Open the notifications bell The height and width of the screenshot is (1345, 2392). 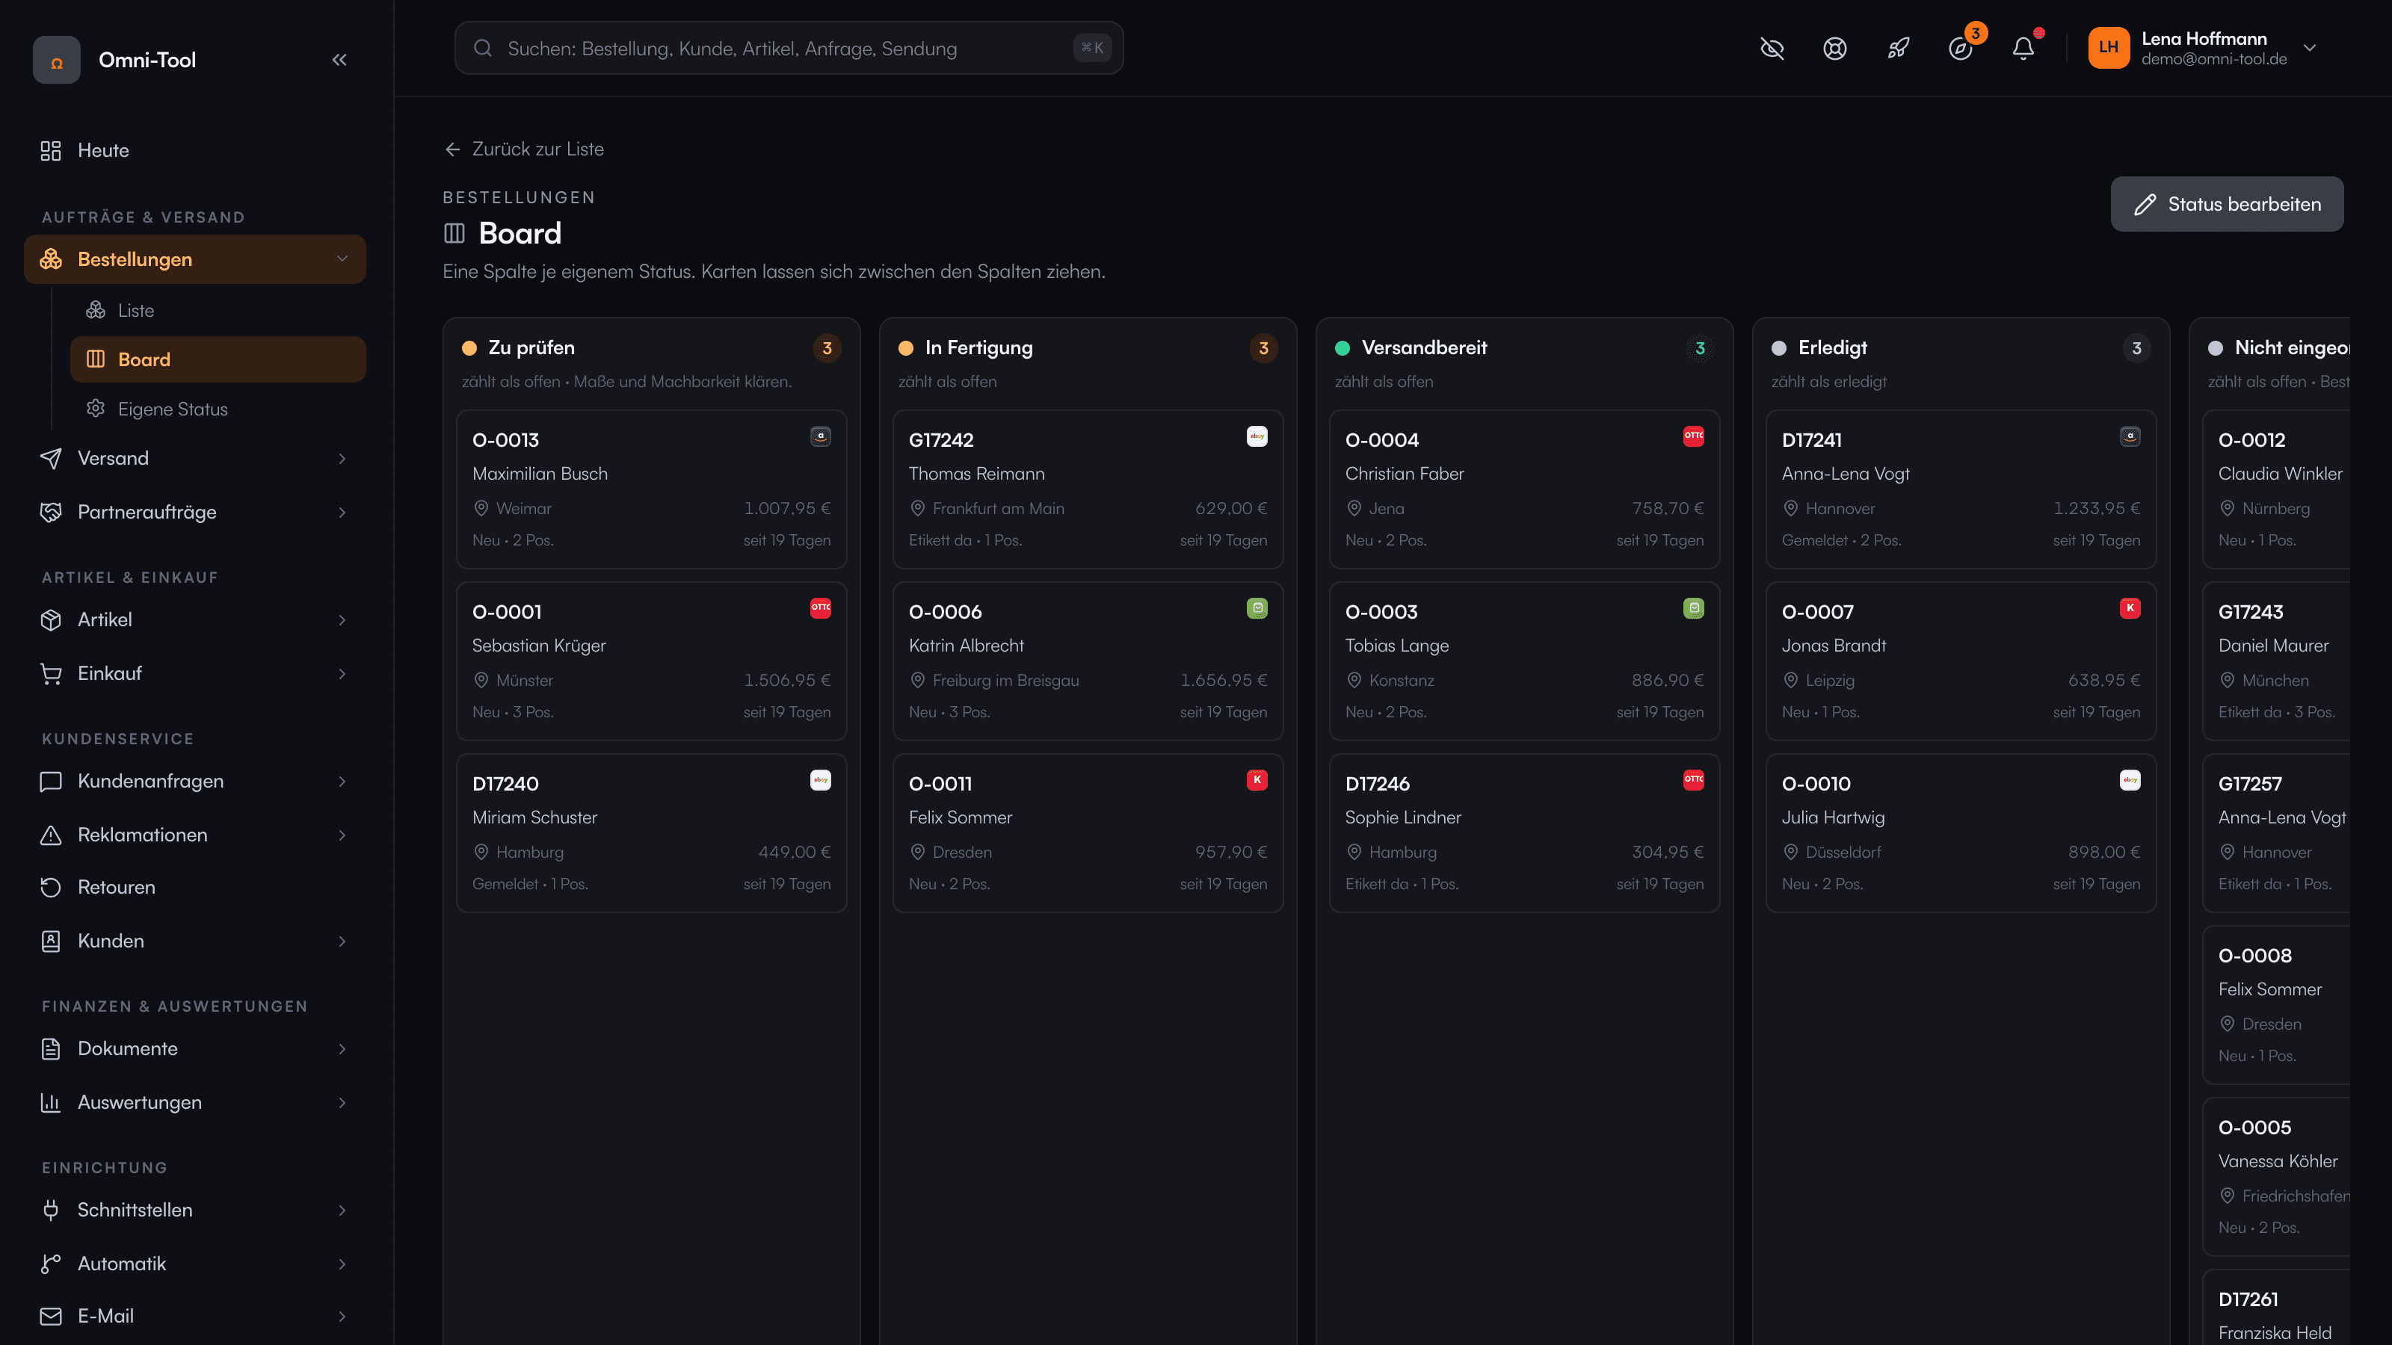click(2023, 49)
